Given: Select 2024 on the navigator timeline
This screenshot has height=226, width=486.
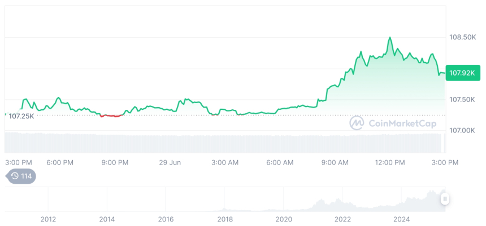Looking at the screenshot, I should 401,219.
